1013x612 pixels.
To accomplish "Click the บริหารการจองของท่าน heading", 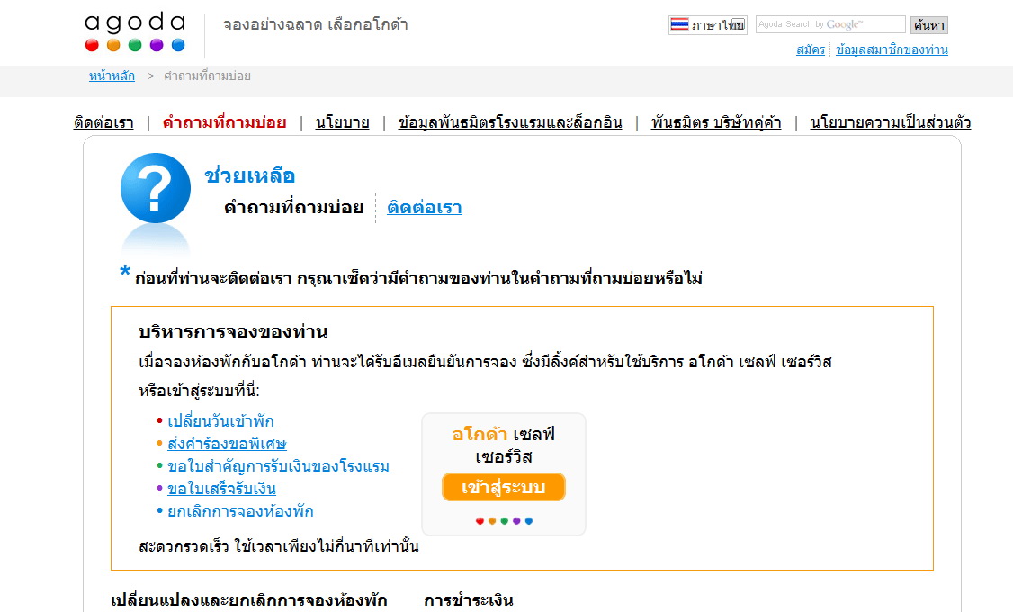I will coord(233,331).
